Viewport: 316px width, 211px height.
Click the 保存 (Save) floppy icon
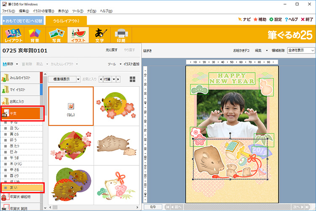(10, 64)
